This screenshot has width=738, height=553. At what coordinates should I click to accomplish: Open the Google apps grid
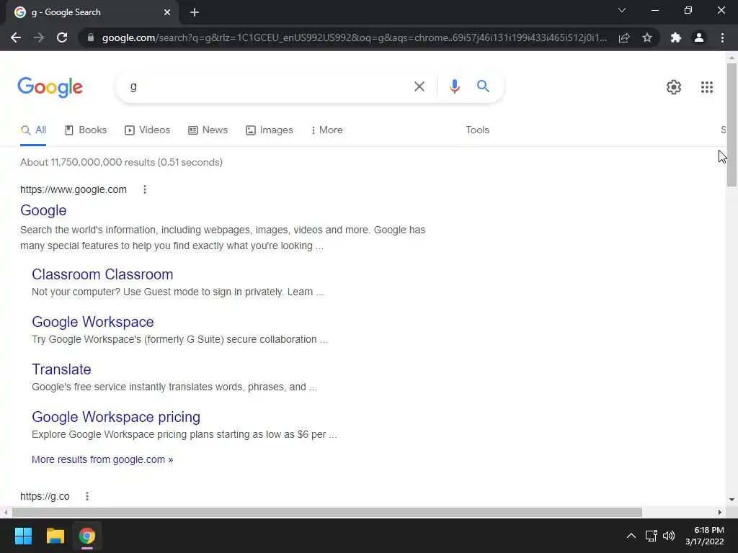(x=706, y=87)
